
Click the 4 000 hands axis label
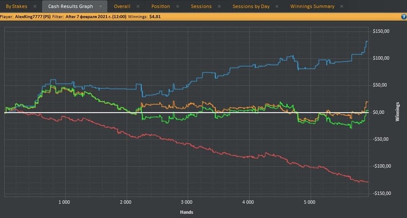pyautogui.click(x=248, y=202)
